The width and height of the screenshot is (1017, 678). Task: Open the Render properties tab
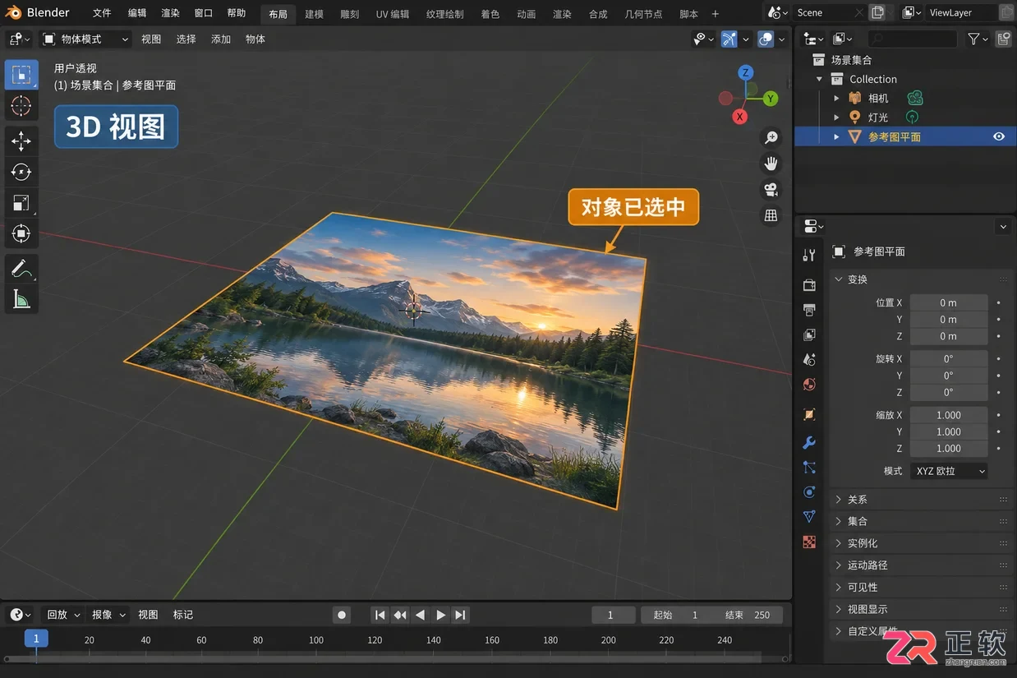click(x=809, y=284)
